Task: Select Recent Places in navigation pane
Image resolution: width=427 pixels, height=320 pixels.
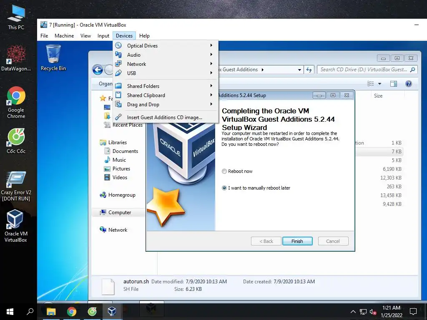Action: tap(123, 125)
